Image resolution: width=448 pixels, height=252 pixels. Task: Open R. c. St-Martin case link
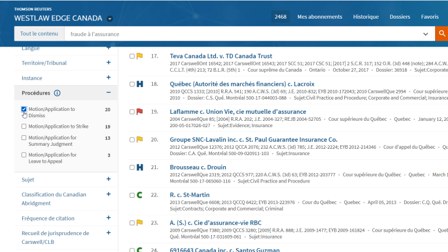190,195
